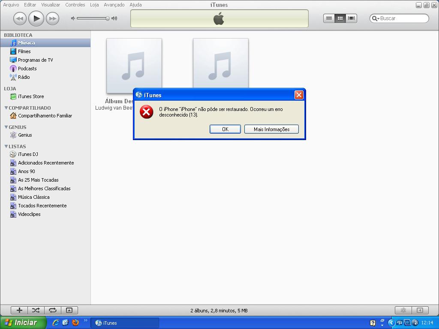
Task: Open the Editar menu
Action: click(30, 5)
